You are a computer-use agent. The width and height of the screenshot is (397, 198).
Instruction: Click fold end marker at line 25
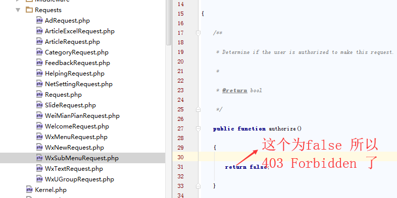[198, 109]
